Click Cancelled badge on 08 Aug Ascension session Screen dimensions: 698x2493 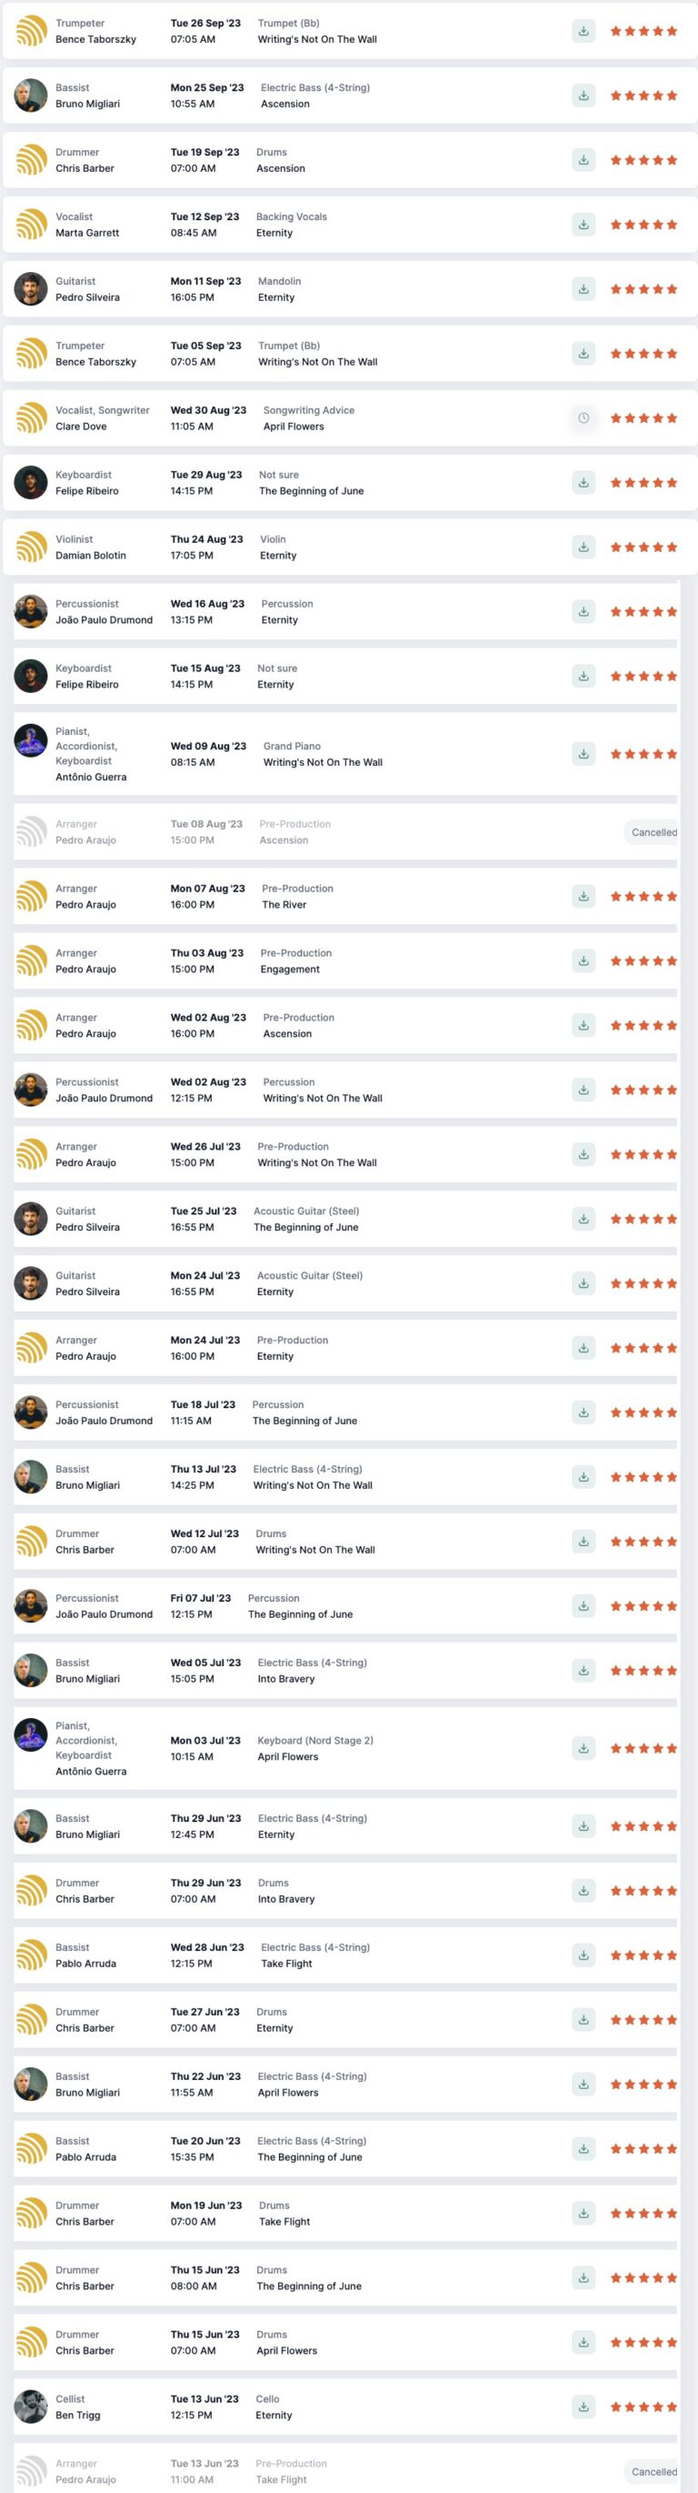point(653,832)
